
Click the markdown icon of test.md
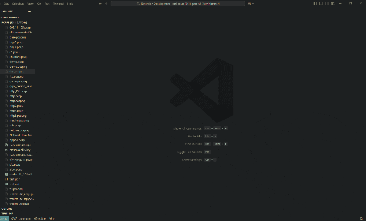(6, 184)
